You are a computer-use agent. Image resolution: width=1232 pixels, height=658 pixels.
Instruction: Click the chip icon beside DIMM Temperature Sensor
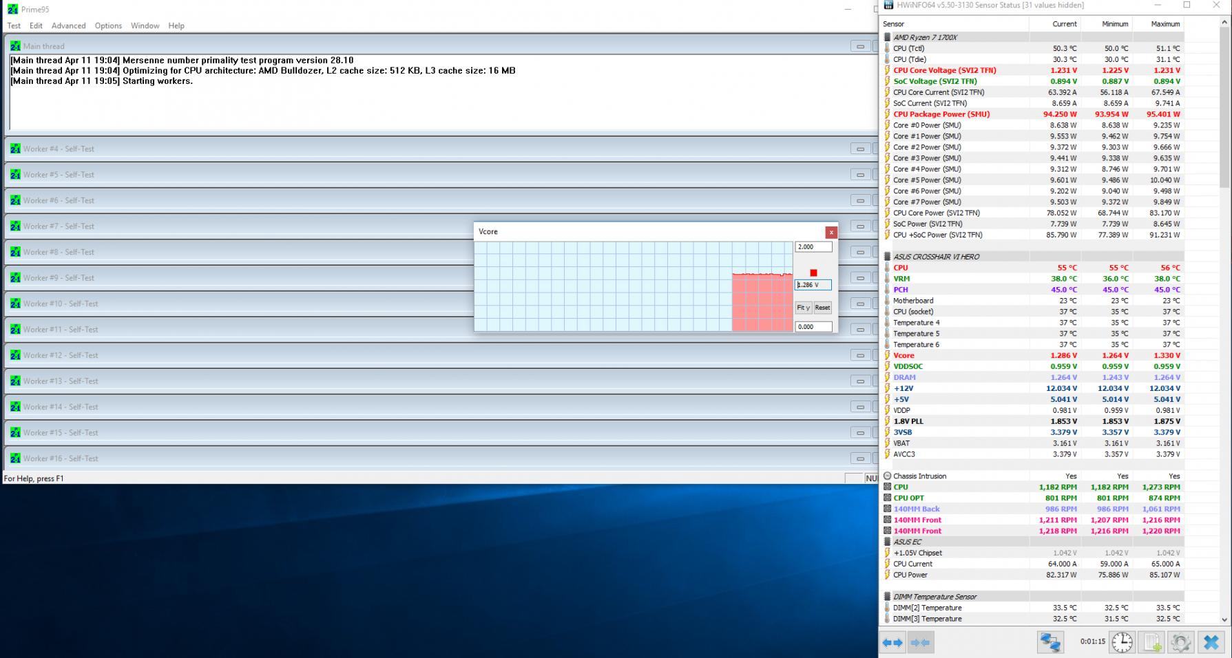tap(887, 597)
